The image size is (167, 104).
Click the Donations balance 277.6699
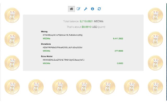click(119, 51)
